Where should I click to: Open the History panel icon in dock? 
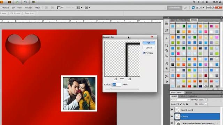coord(167,31)
